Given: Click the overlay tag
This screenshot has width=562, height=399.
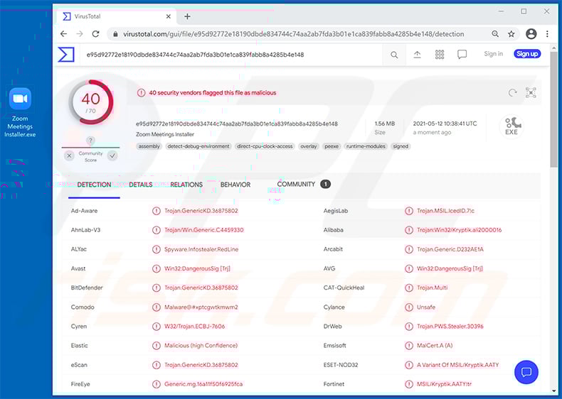Looking at the screenshot, I should pos(309,146).
